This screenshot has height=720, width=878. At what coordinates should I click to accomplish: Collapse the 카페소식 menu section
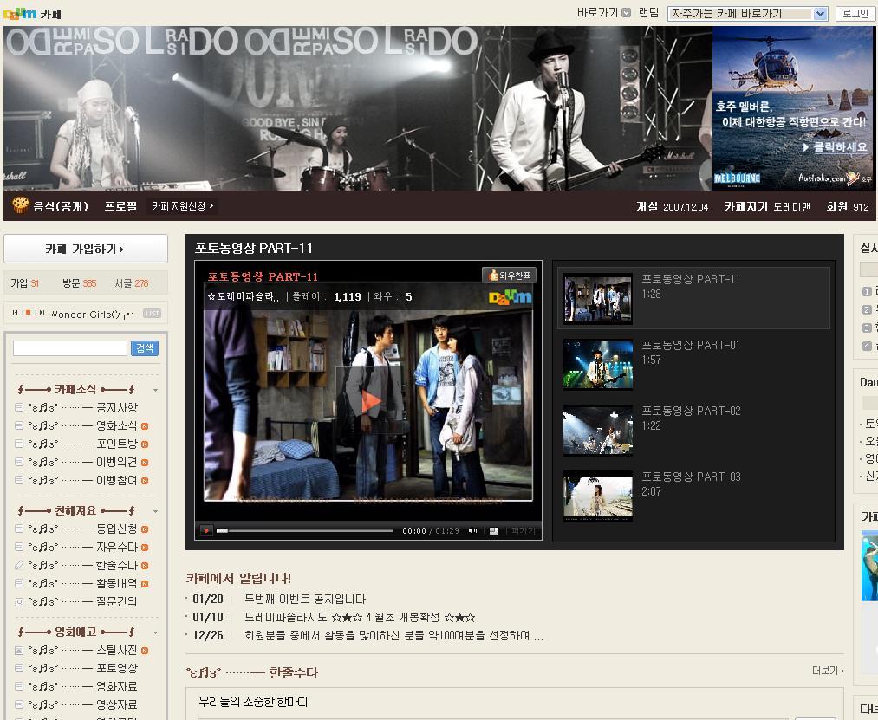(x=155, y=390)
